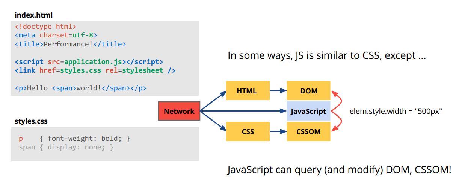Select the DOM box in diagram
This screenshot has width=456, height=194.
[x=308, y=91]
